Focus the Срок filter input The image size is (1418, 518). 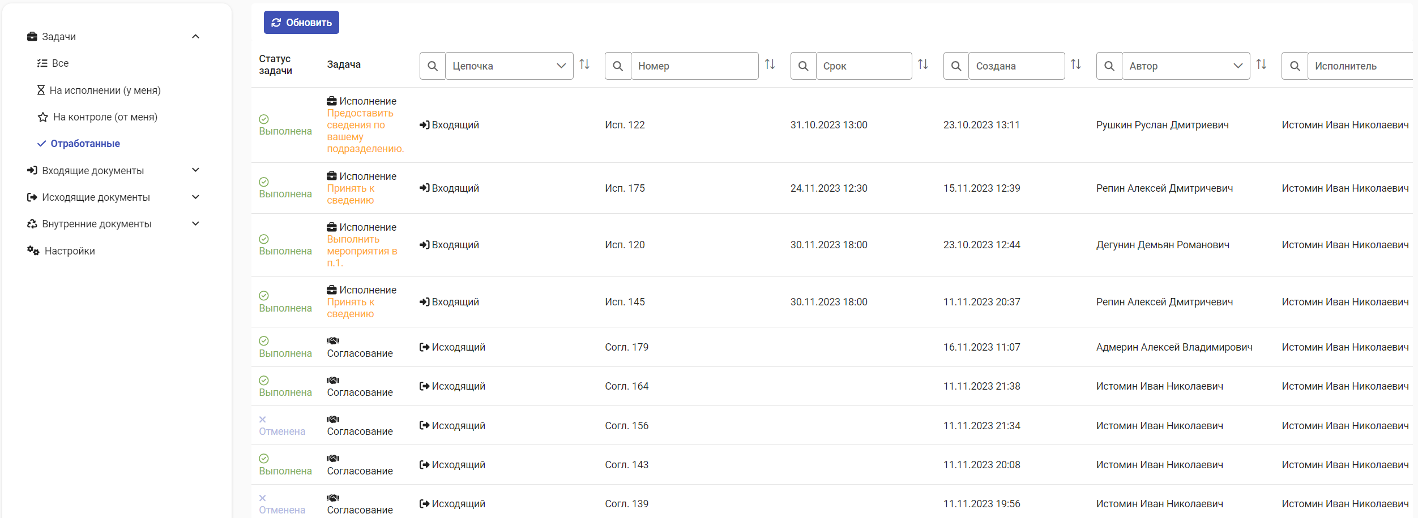[864, 66]
